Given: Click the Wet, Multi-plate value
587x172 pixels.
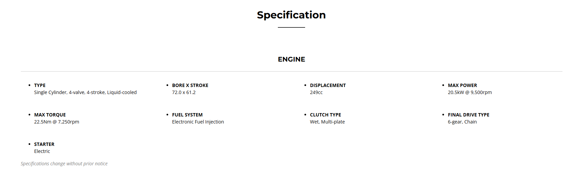Looking at the screenshot, I should pos(327,122).
